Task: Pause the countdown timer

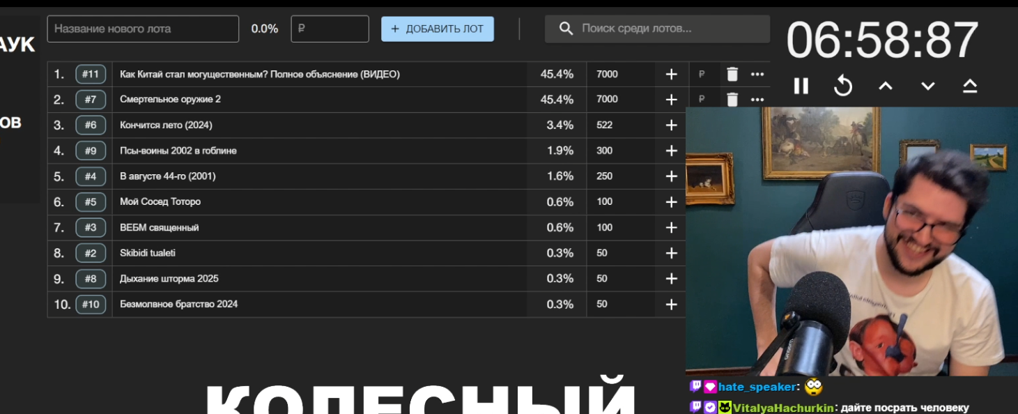Action: point(801,86)
